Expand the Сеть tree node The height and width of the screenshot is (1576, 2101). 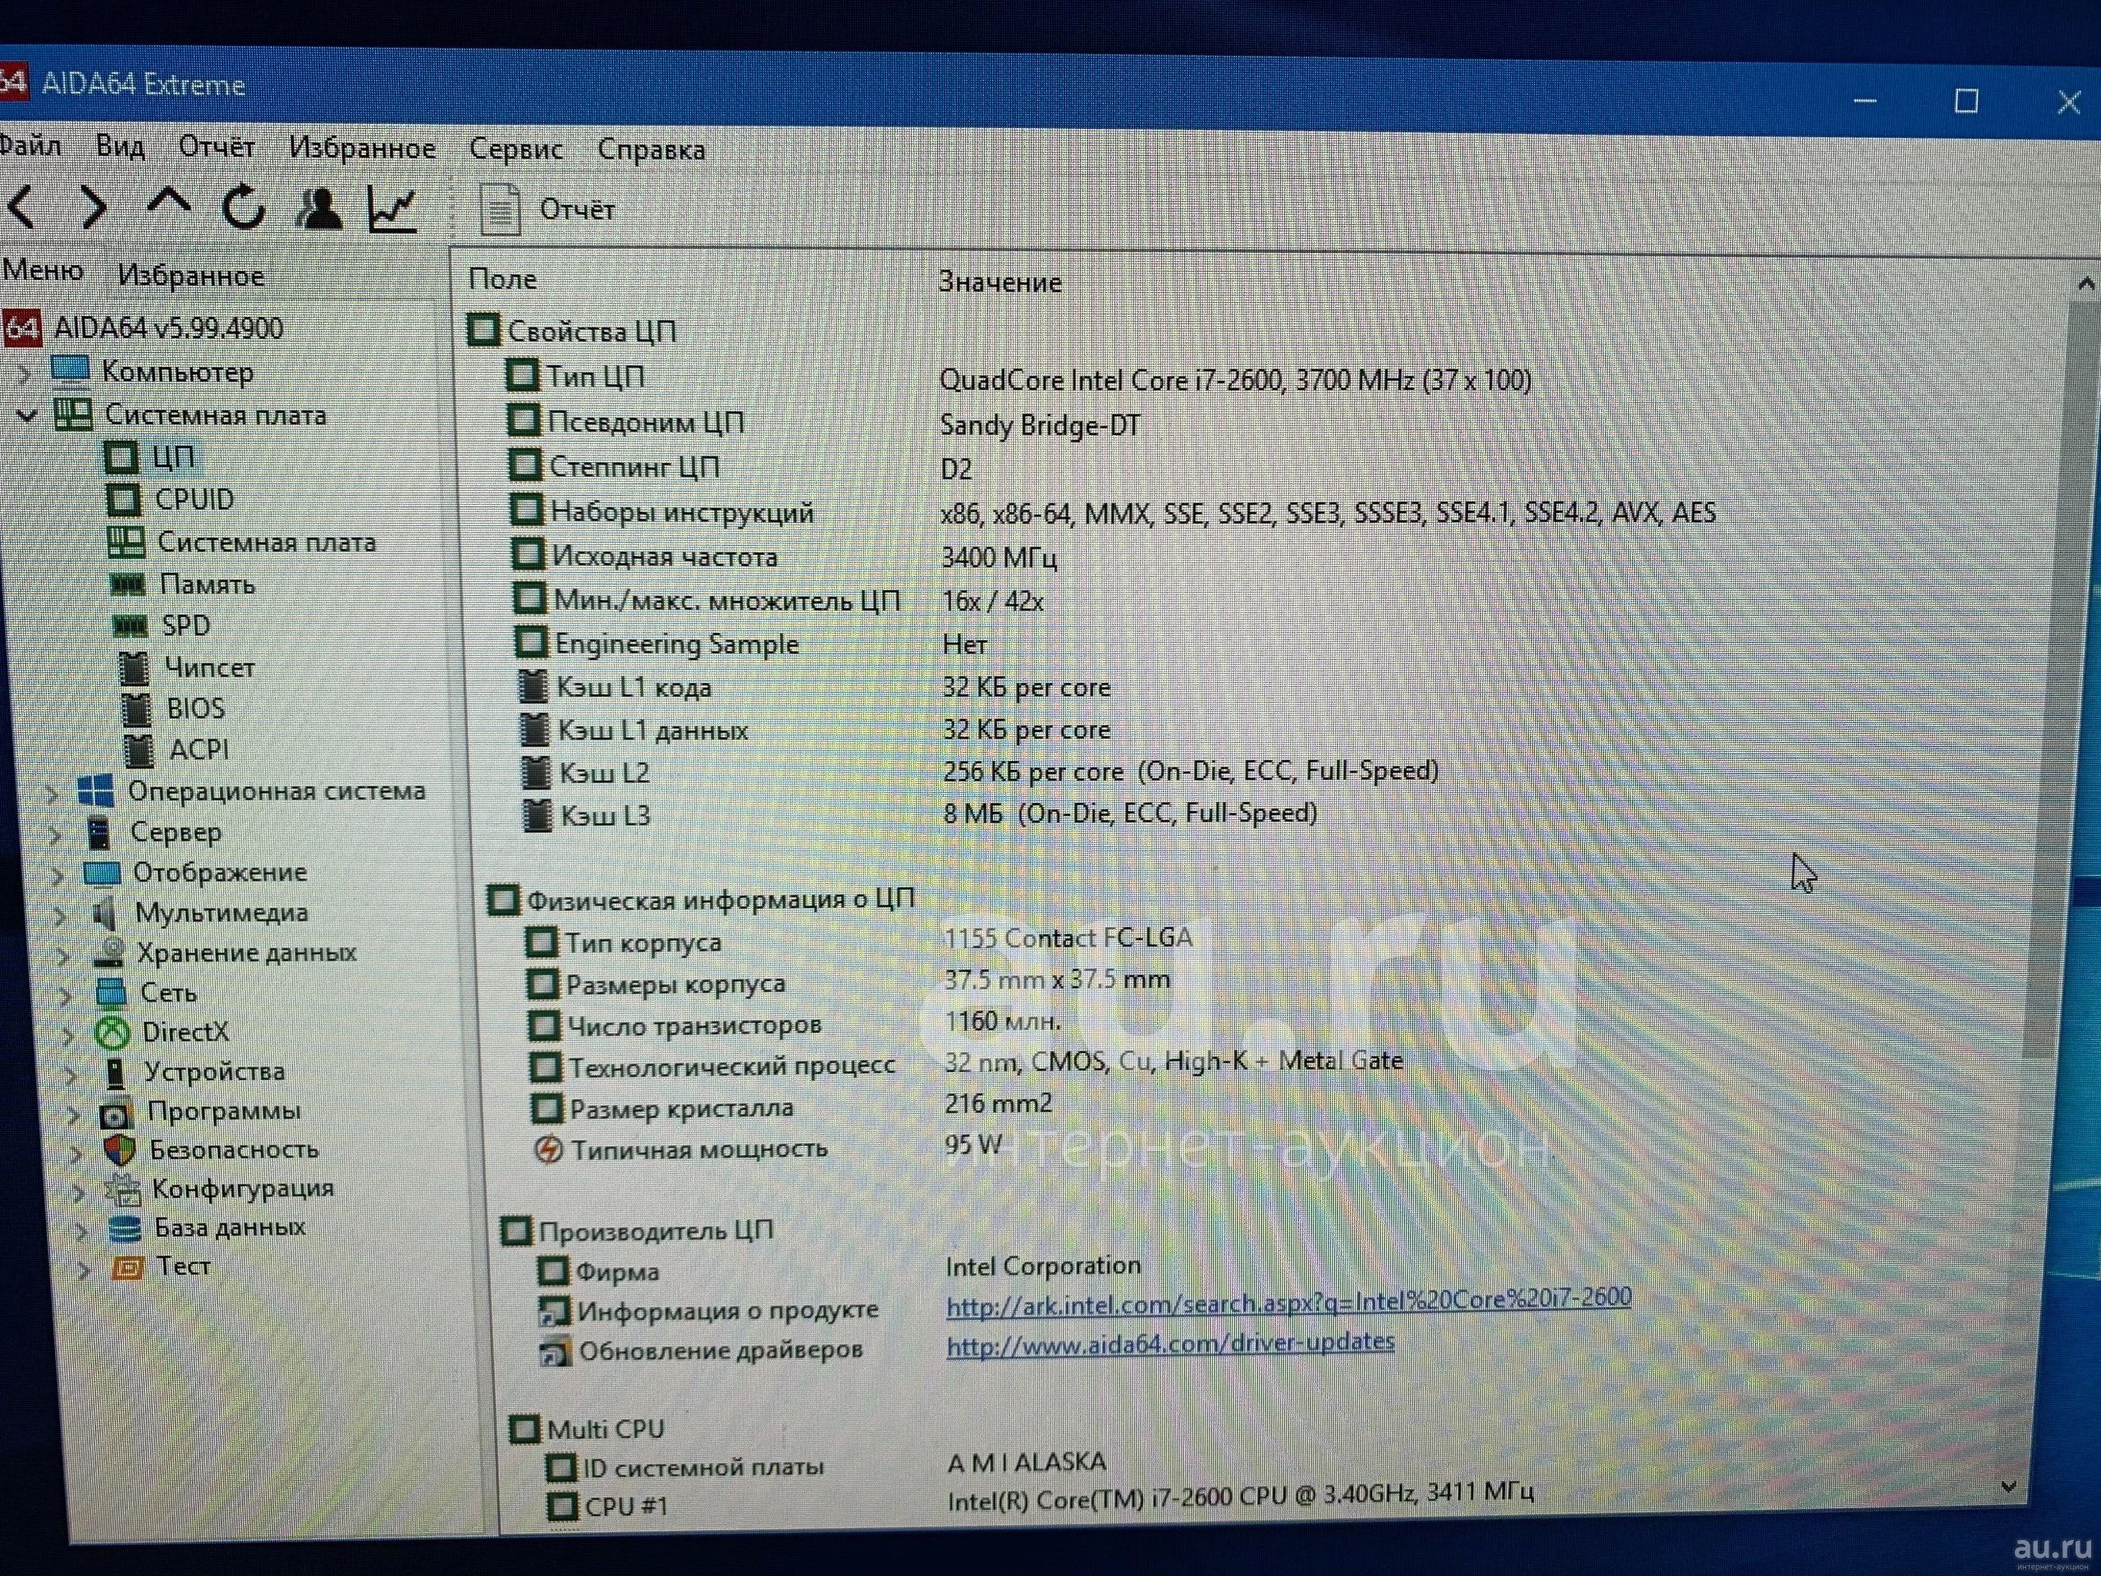point(66,996)
